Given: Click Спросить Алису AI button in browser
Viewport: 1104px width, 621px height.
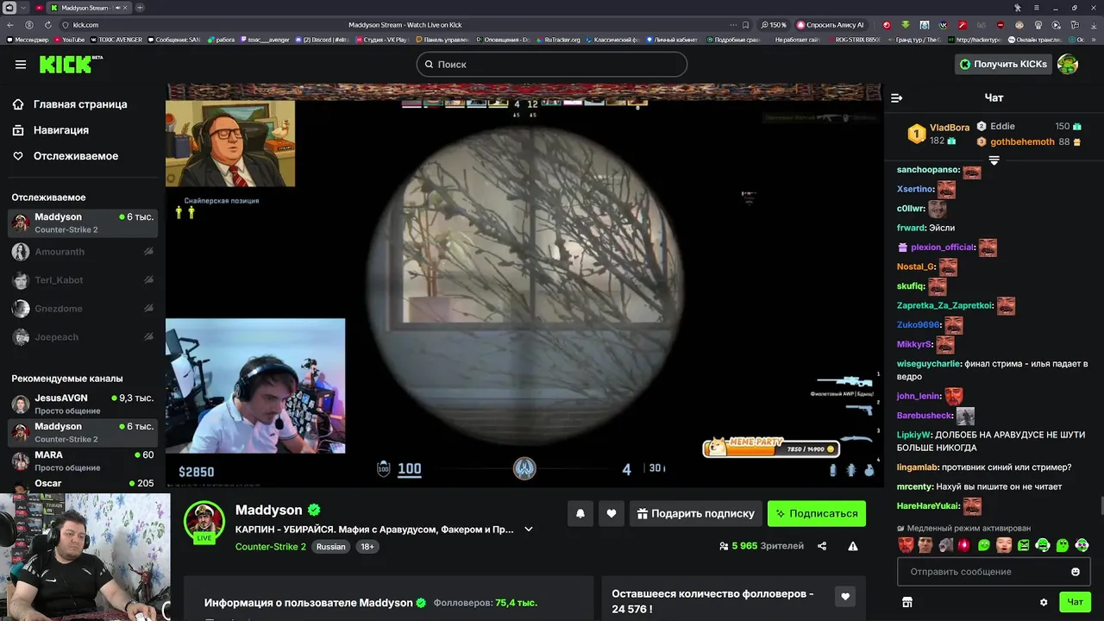Looking at the screenshot, I should pos(830,25).
